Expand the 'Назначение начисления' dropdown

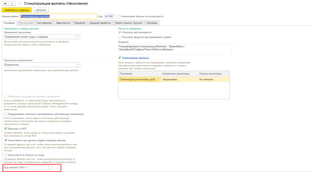pyautogui.click(x=78, y=37)
